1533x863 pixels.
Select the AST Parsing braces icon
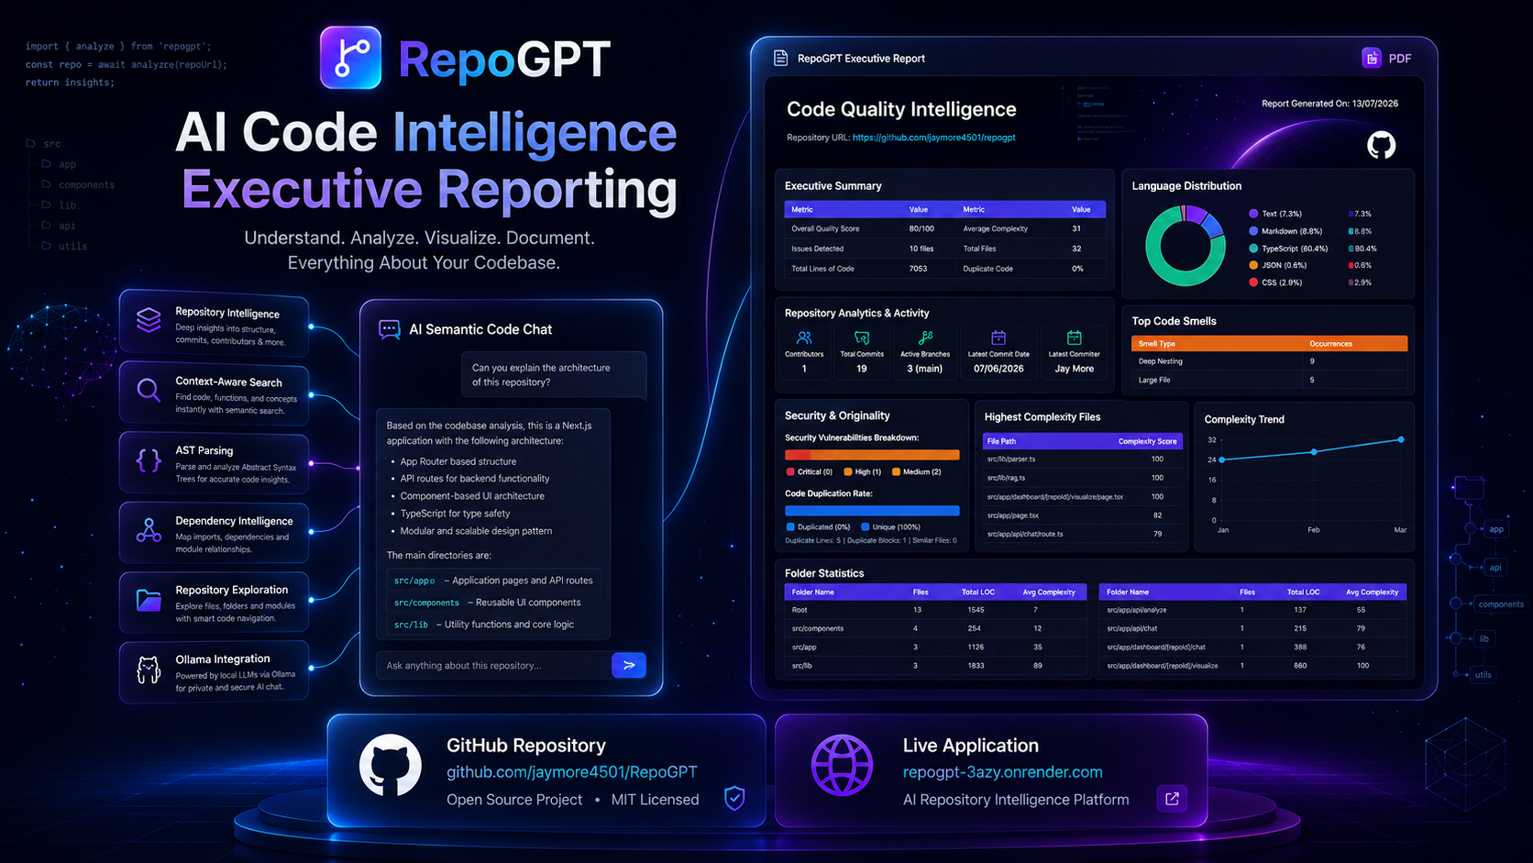[149, 459]
